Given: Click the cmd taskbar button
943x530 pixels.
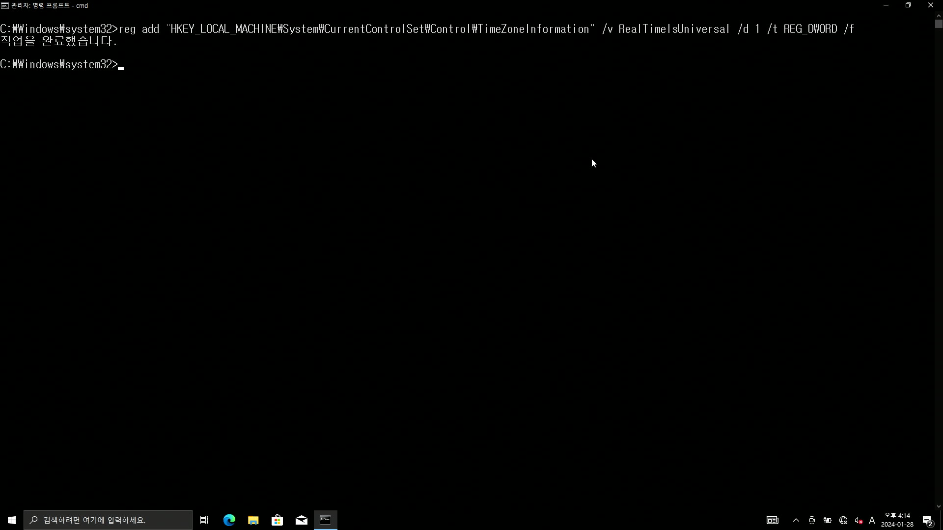Looking at the screenshot, I should pos(325,520).
